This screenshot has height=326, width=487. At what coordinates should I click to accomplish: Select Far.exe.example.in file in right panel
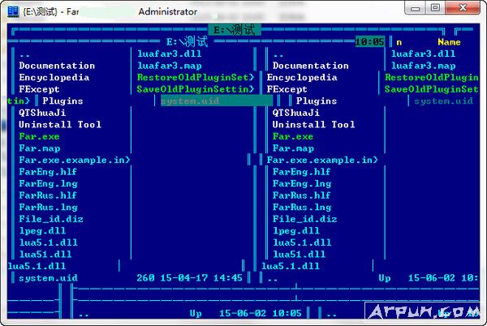coord(322,160)
